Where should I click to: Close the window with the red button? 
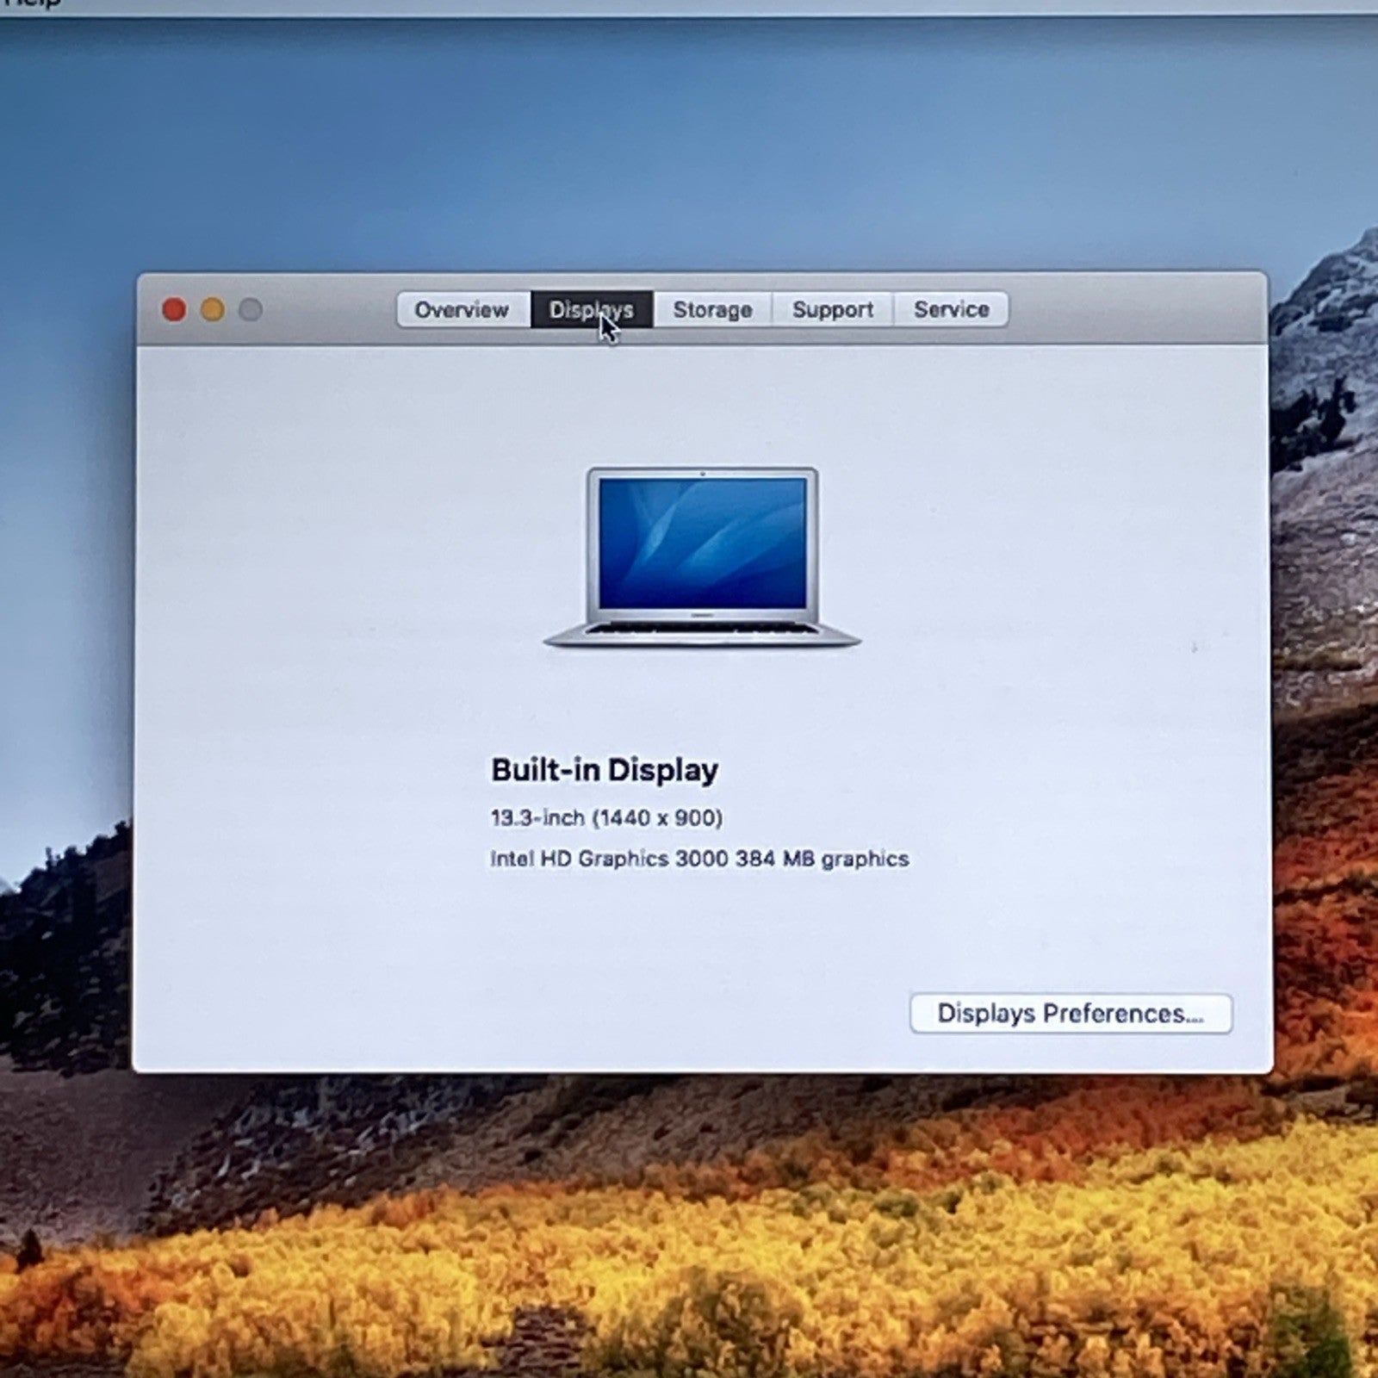[174, 309]
